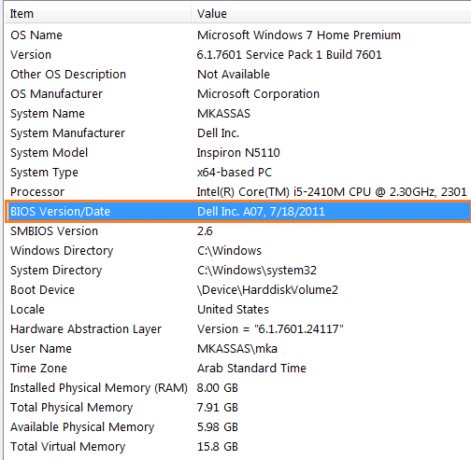Click the Value column header
Image resolution: width=471 pixels, height=460 pixels.
(x=331, y=14)
